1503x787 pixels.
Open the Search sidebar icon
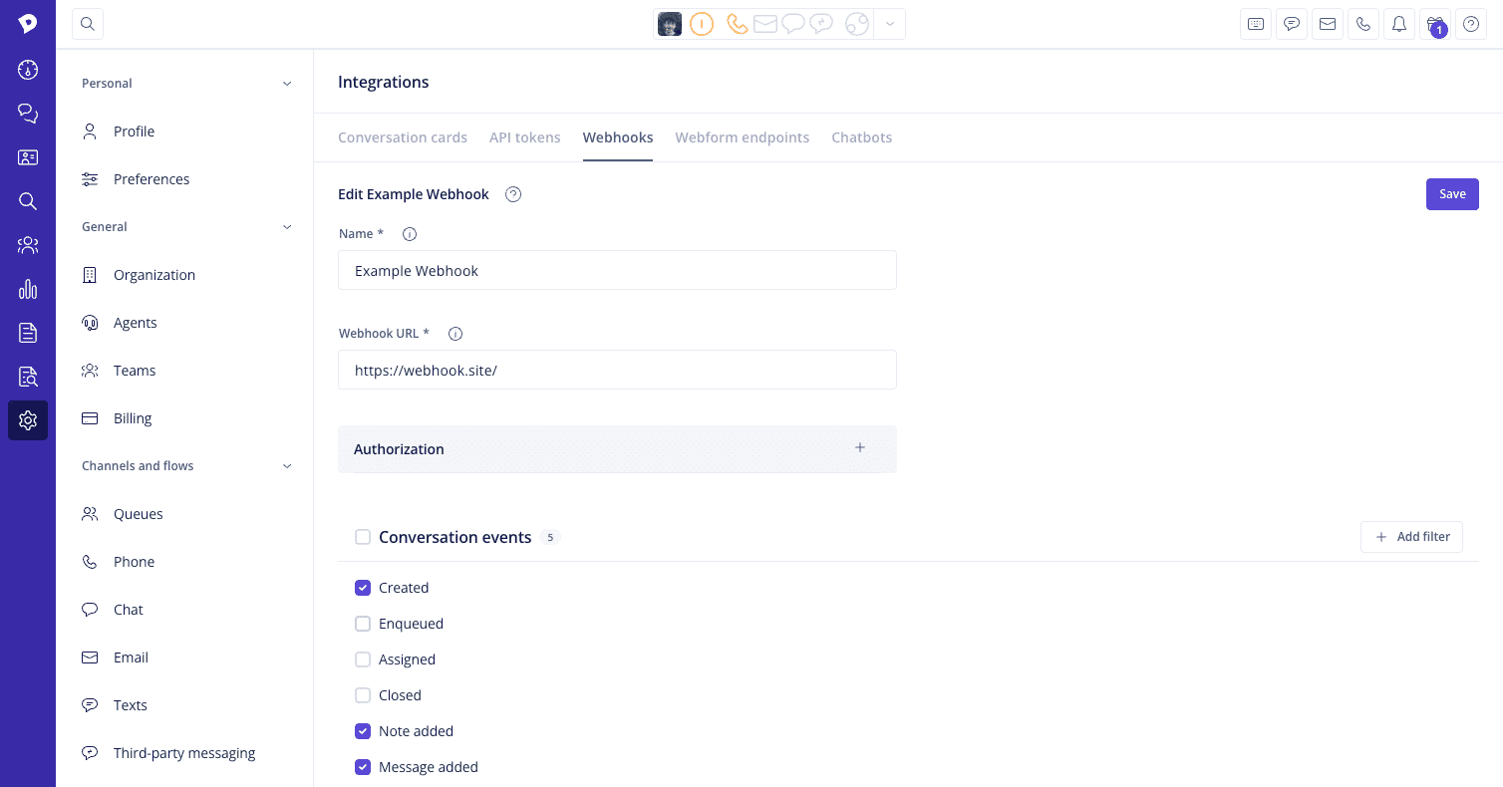coord(28,200)
